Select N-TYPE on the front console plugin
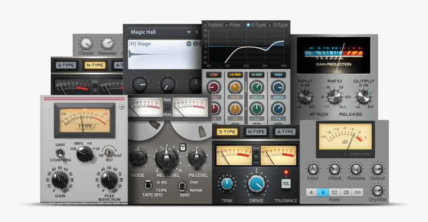Image resolution: width=428 pixels, height=222 pixels. coord(256,132)
